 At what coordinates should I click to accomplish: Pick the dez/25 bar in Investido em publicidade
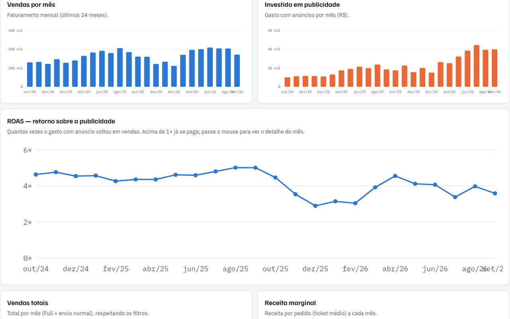pyautogui.click(x=413, y=79)
